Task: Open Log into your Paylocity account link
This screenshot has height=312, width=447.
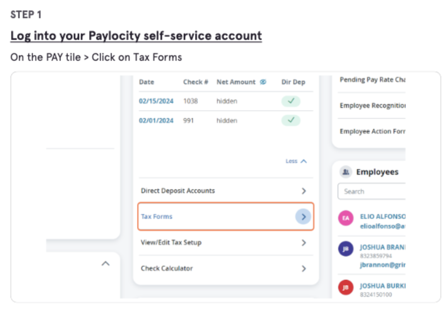Action: click(136, 36)
